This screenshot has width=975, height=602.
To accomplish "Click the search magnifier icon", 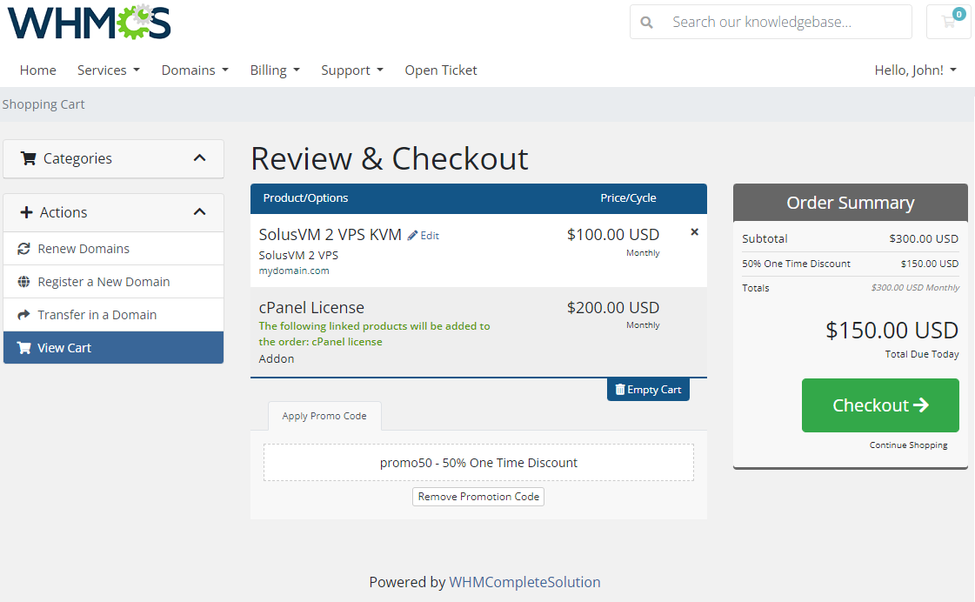I will (x=646, y=23).
